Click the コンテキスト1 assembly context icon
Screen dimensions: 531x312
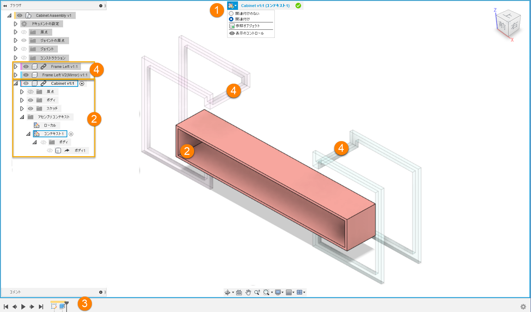(x=36, y=134)
